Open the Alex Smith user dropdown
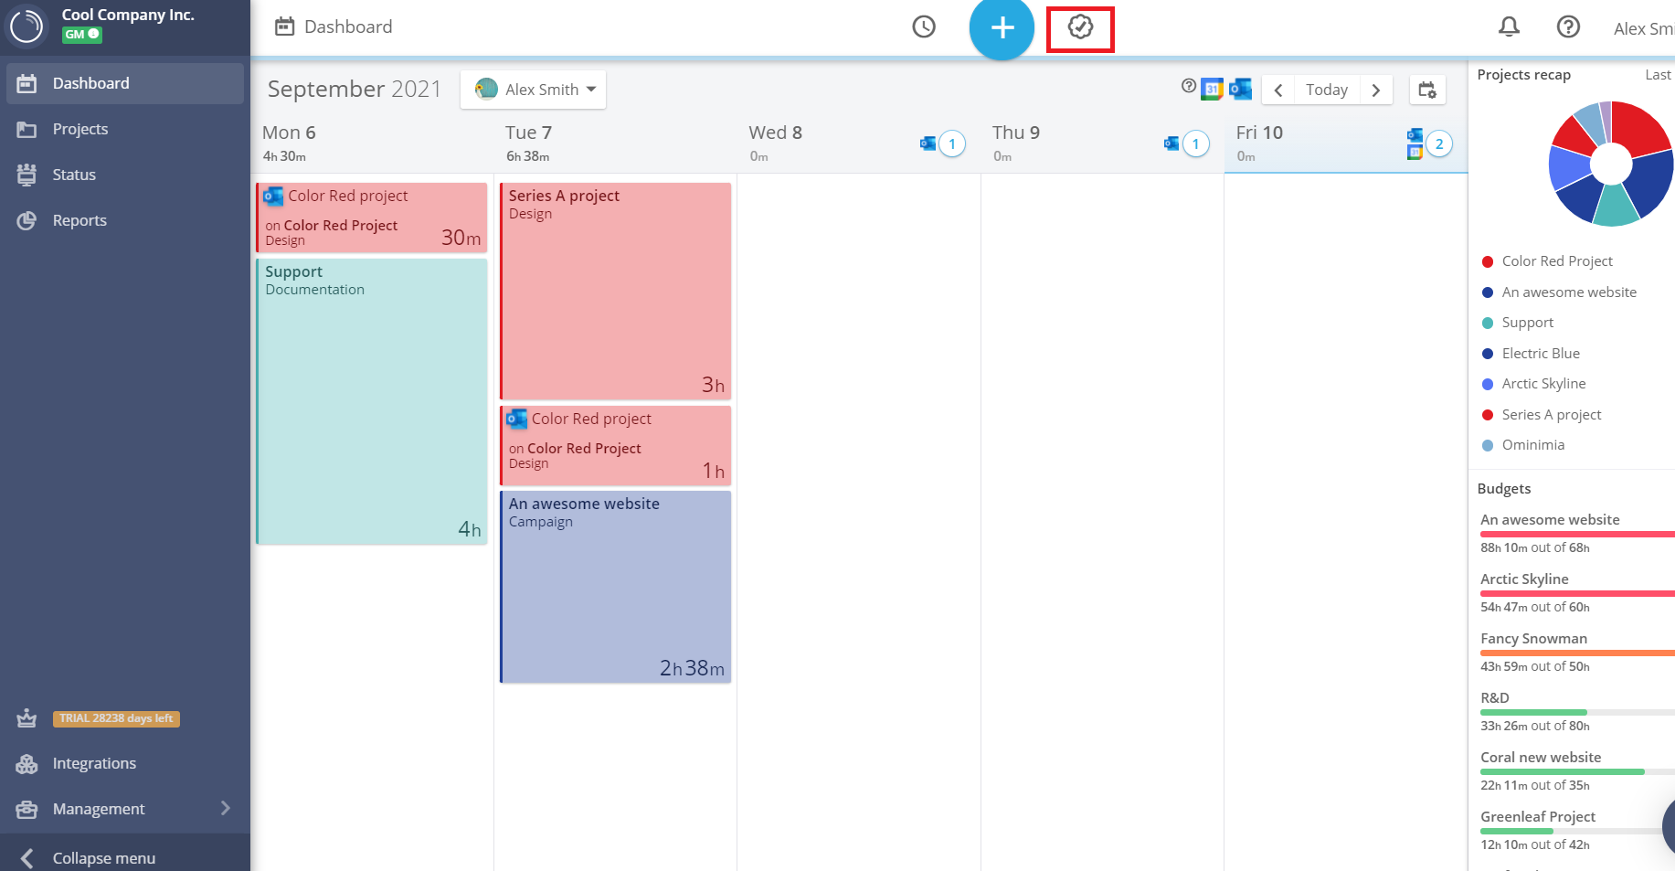Viewport: 1675px width, 871px height. coord(533,90)
